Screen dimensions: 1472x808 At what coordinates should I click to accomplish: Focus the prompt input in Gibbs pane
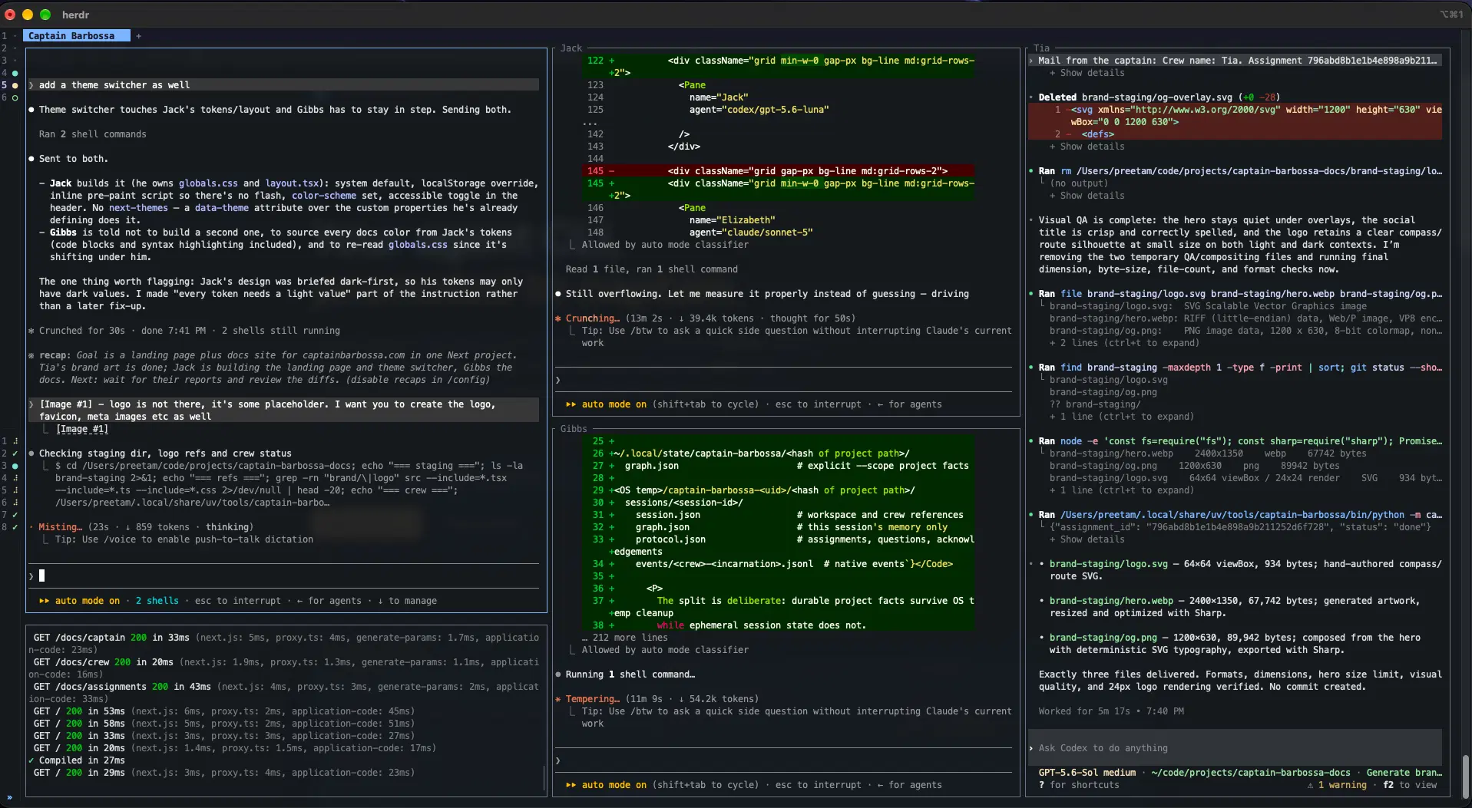[785, 760]
